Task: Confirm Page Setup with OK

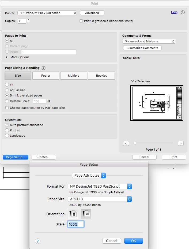Action: [134, 241]
